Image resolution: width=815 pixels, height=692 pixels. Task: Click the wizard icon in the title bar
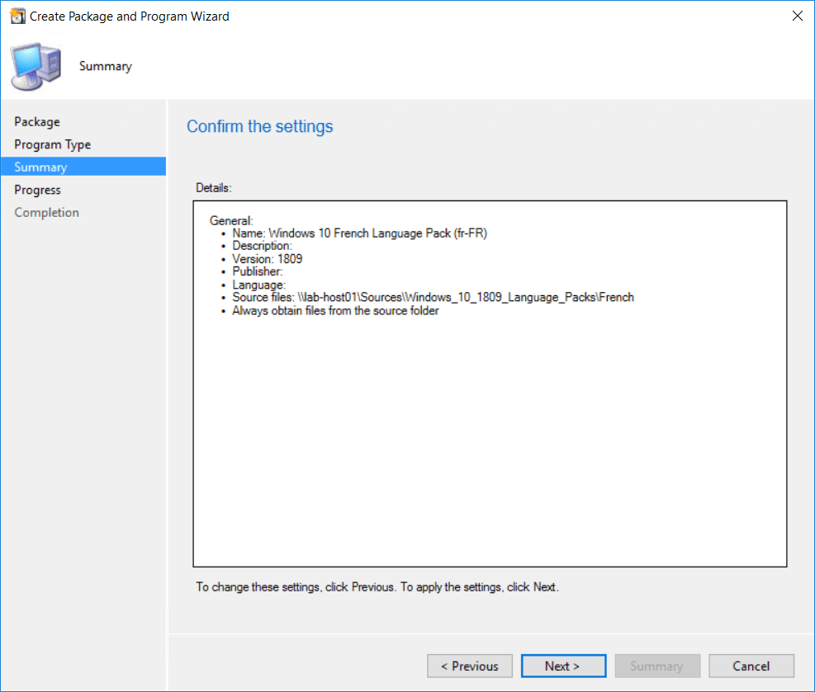[x=17, y=16]
